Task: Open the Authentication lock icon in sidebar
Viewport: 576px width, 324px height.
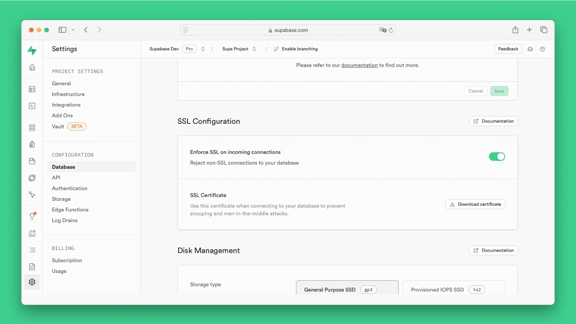Action: [x=32, y=144]
